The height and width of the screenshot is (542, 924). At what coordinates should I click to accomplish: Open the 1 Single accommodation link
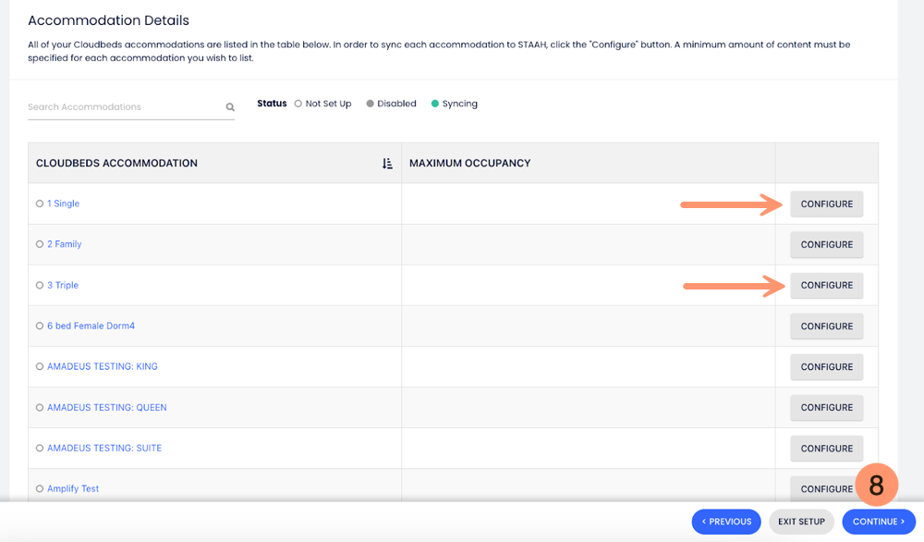63,203
